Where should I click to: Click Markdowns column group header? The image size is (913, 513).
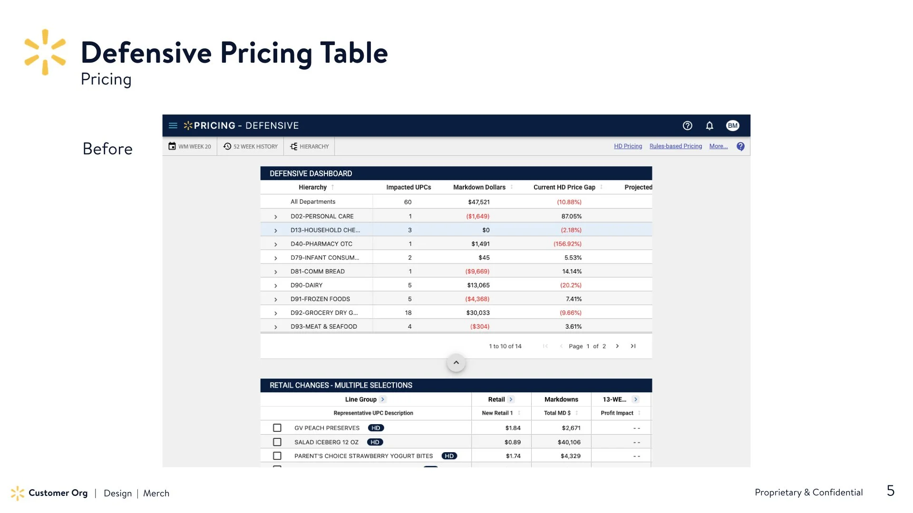pyautogui.click(x=561, y=399)
